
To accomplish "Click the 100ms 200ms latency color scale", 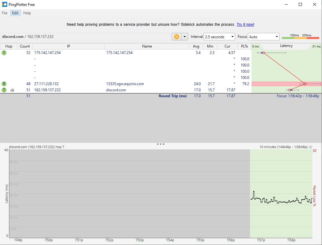I will click(300, 37).
